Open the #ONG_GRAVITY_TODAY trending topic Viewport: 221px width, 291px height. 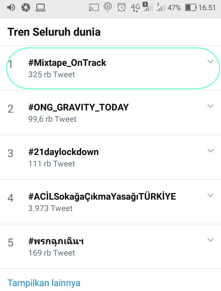click(78, 107)
